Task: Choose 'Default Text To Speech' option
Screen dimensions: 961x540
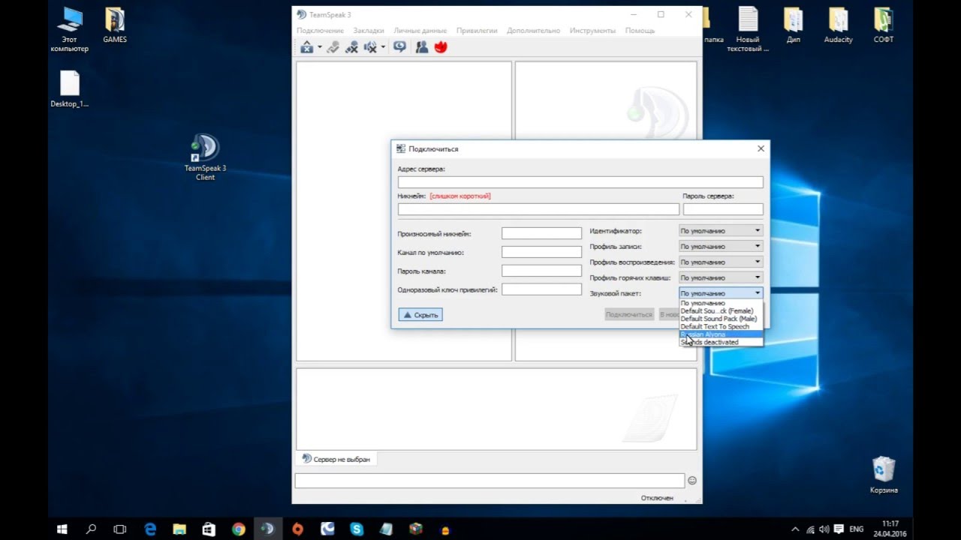Action: (721, 326)
